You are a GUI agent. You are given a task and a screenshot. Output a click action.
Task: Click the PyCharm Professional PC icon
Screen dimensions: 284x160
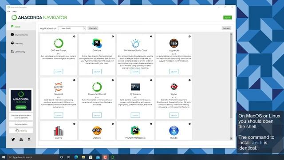135,131
